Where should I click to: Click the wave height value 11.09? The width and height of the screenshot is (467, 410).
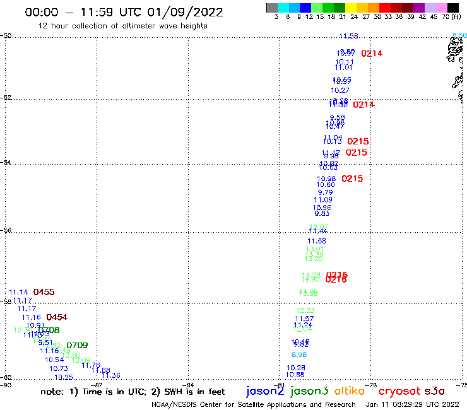(323, 200)
